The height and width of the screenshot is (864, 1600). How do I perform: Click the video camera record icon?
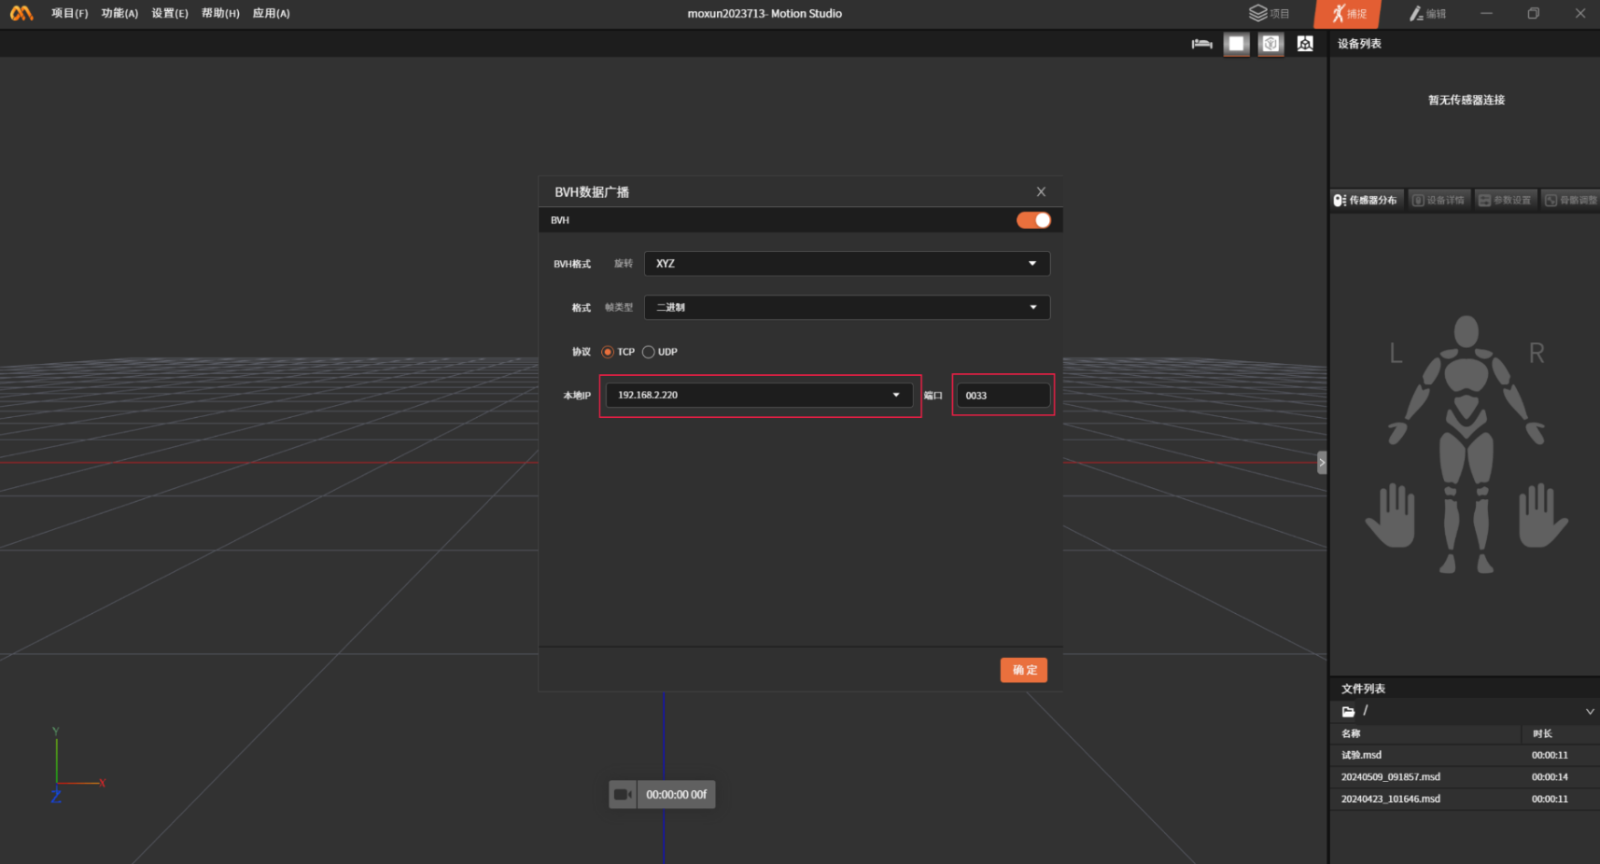(x=623, y=795)
